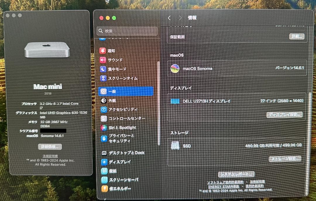This screenshot has width=316, height=201.
Task: Open the サウンド (Sound) settings icon
Action: tap(104, 60)
